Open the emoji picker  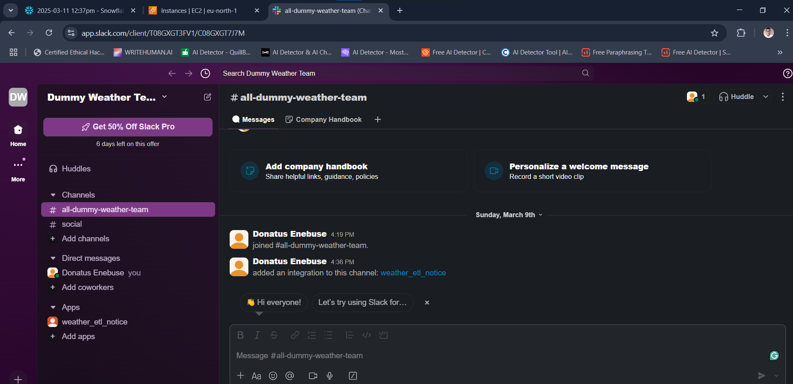coord(273,376)
